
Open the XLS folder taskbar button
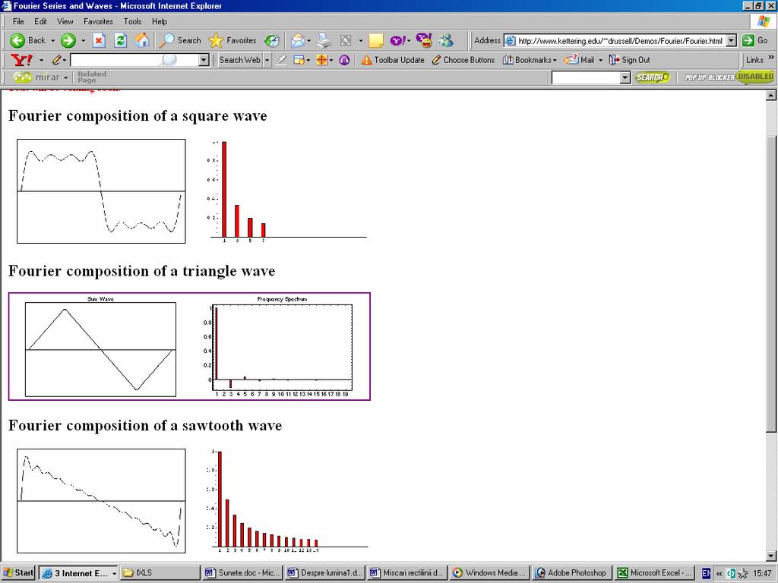[x=160, y=572]
